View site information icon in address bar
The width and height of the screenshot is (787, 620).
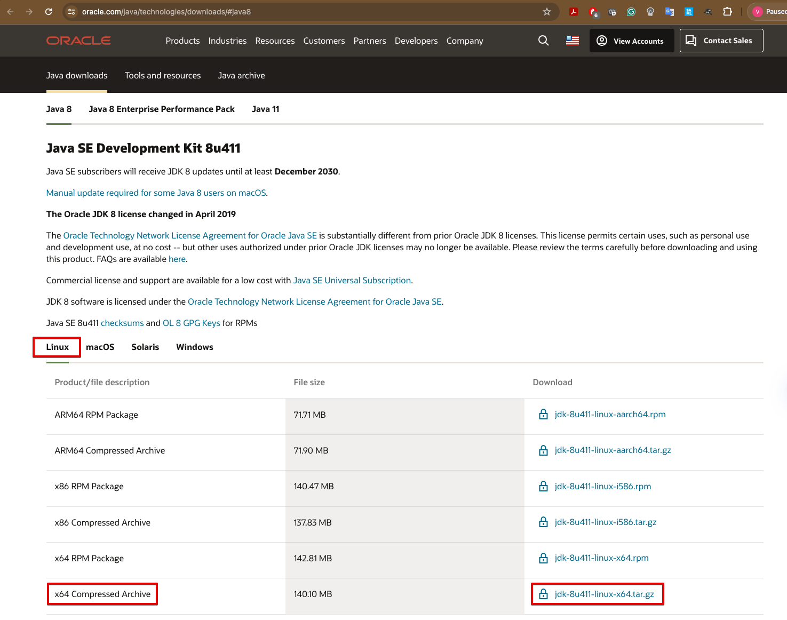tap(71, 12)
